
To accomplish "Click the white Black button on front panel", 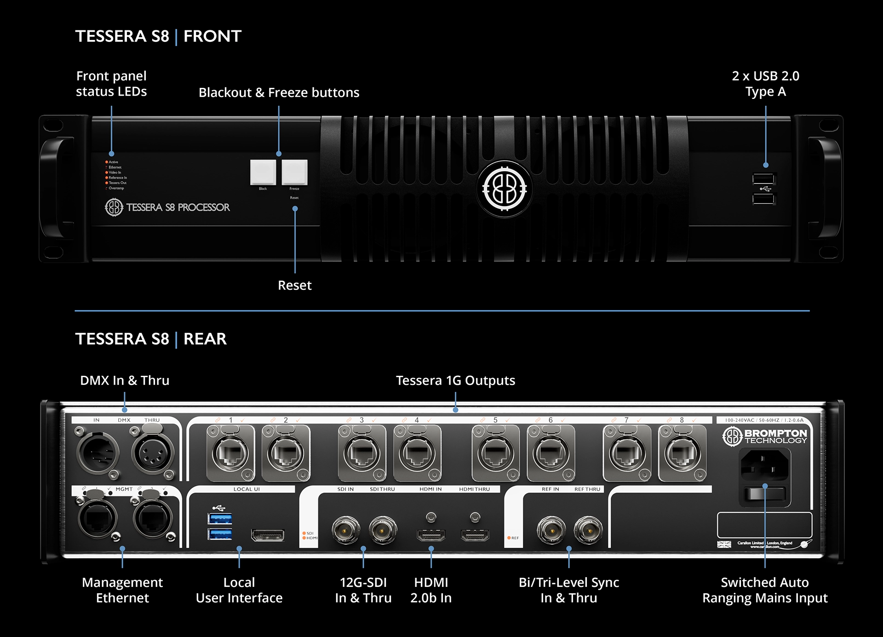I will point(263,172).
